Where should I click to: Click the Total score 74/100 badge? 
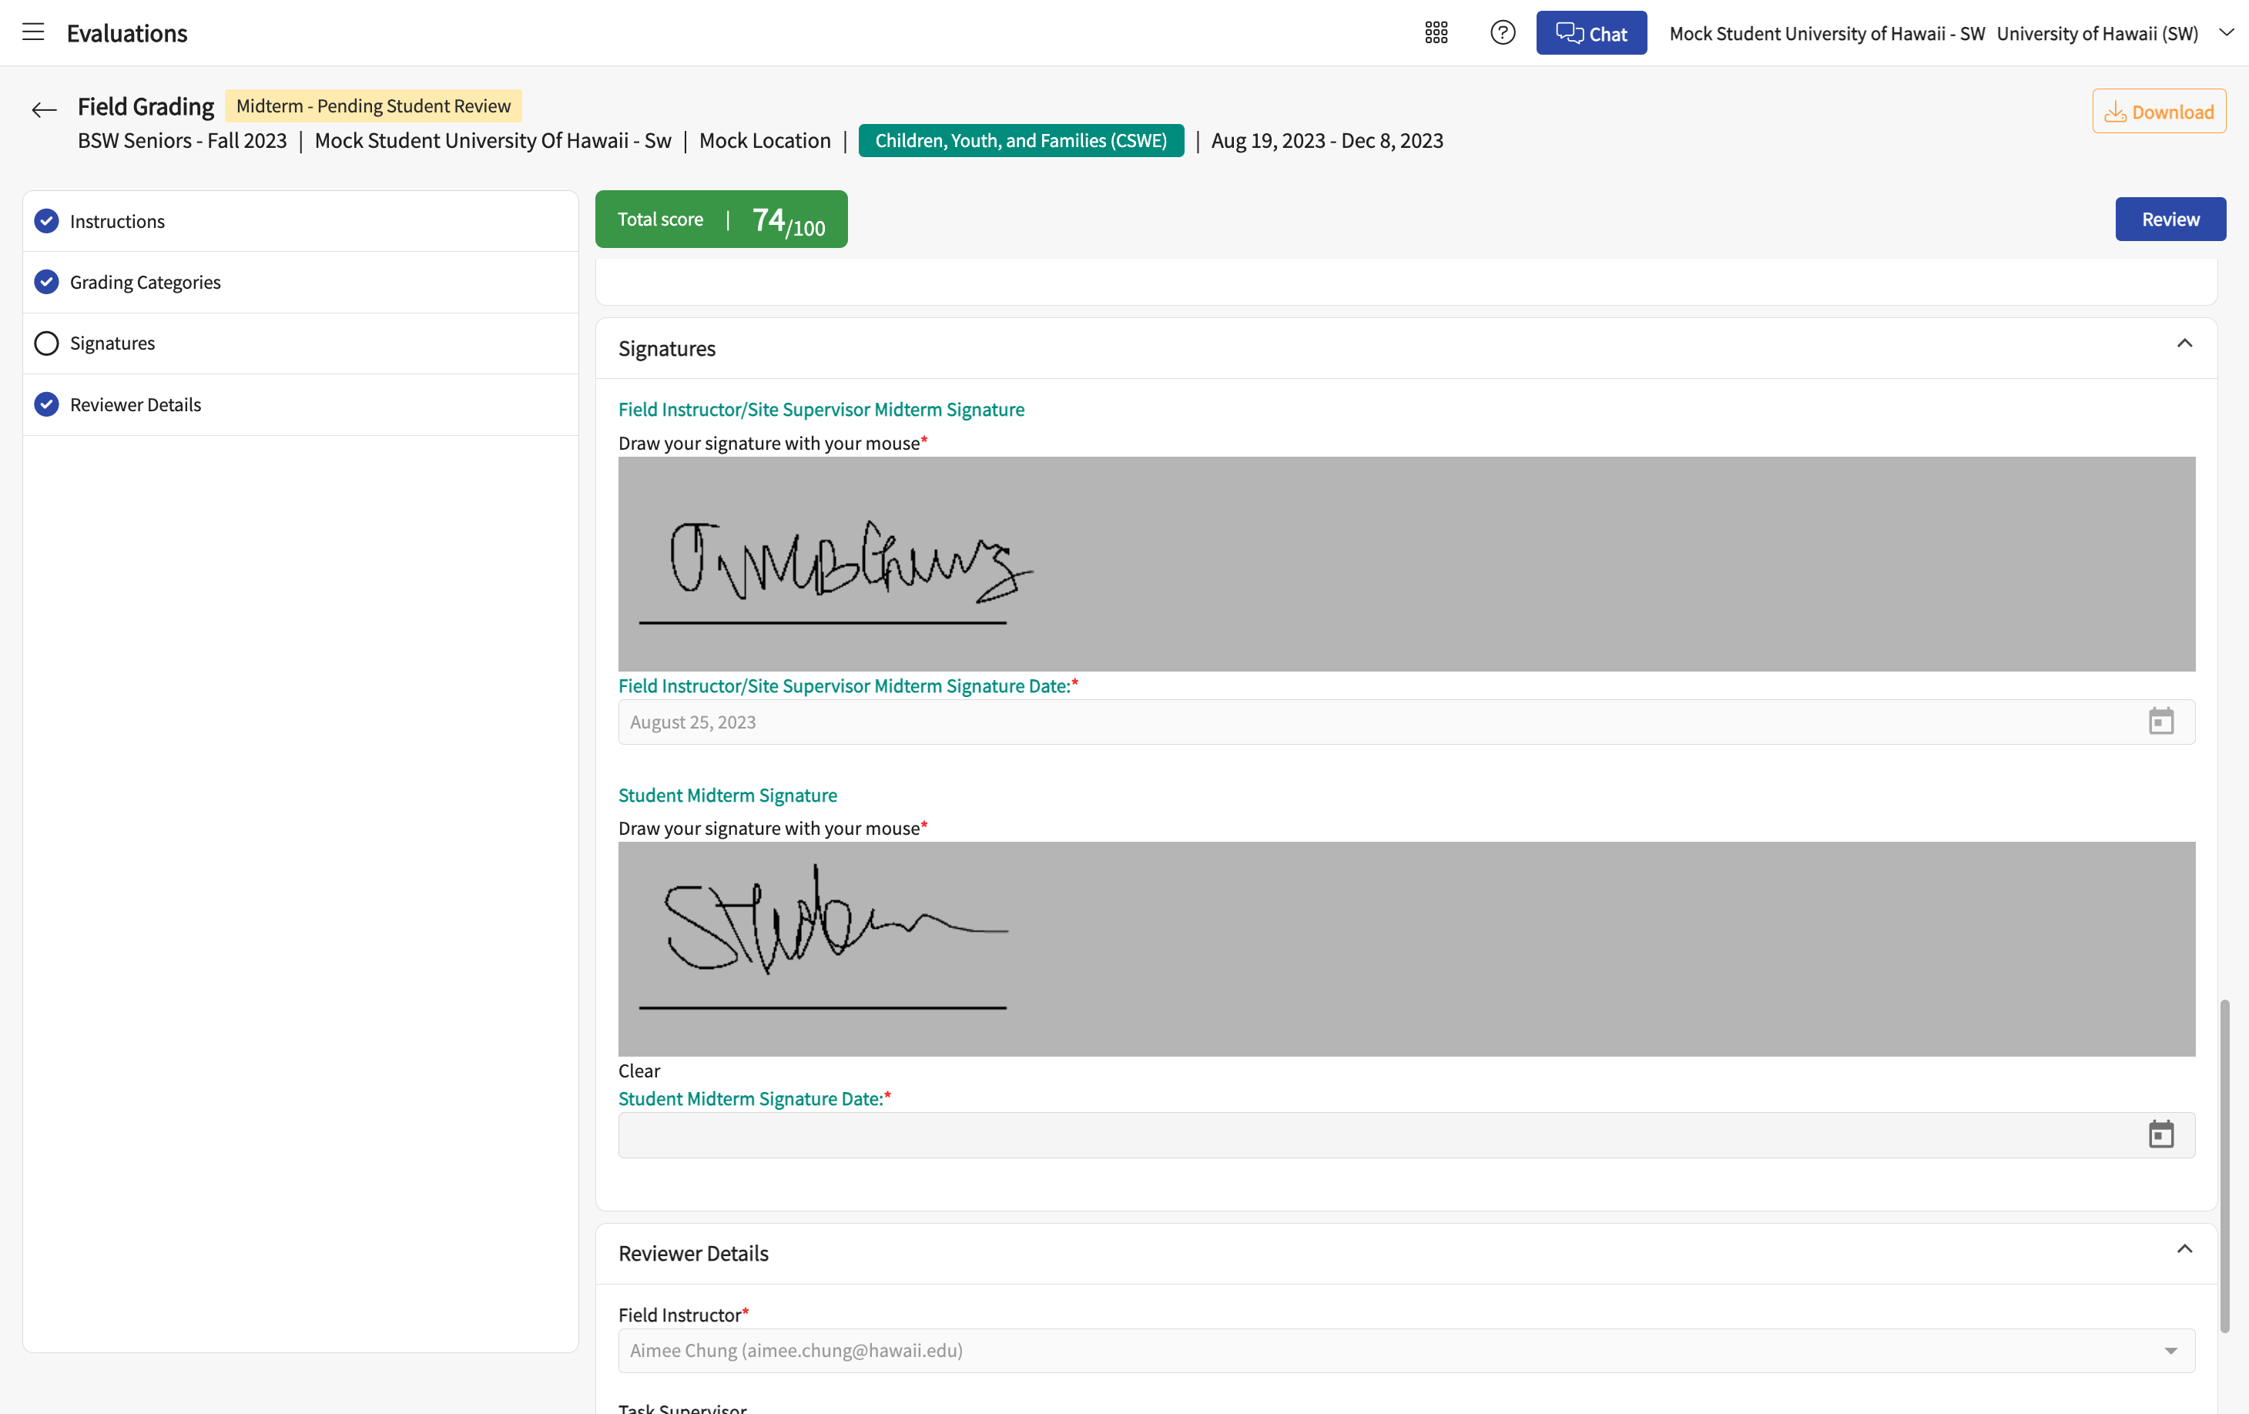click(721, 219)
